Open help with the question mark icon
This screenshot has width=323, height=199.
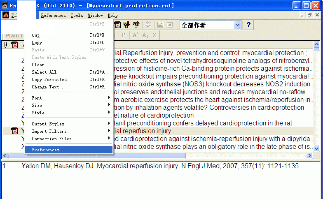[x=248, y=25]
